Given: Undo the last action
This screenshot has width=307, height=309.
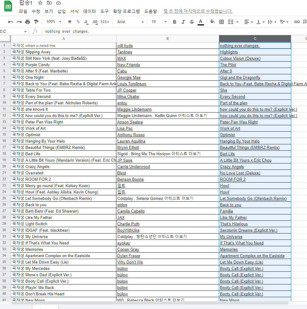Looking at the screenshot, I should tap(10, 22).
